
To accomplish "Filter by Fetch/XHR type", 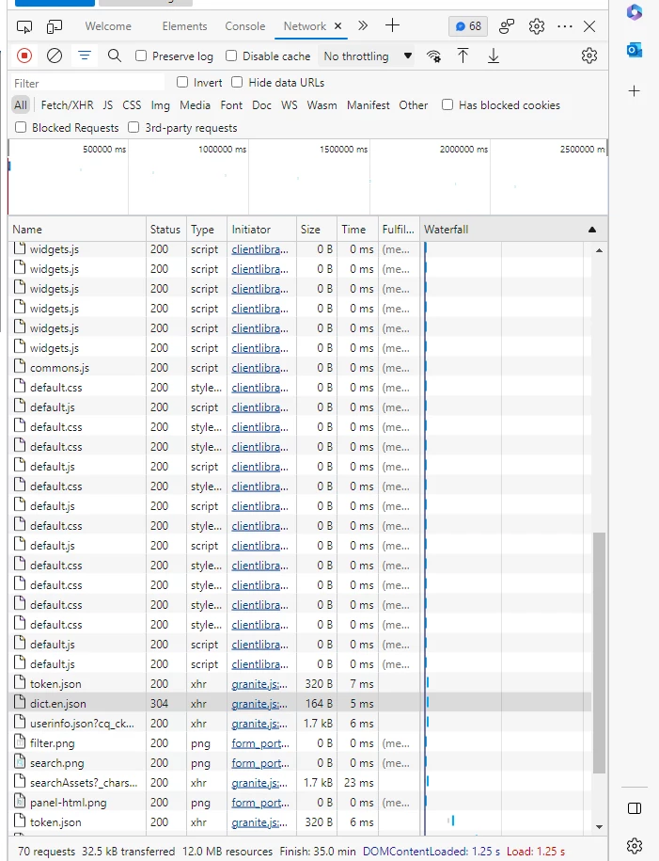I will pyautogui.click(x=67, y=104).
